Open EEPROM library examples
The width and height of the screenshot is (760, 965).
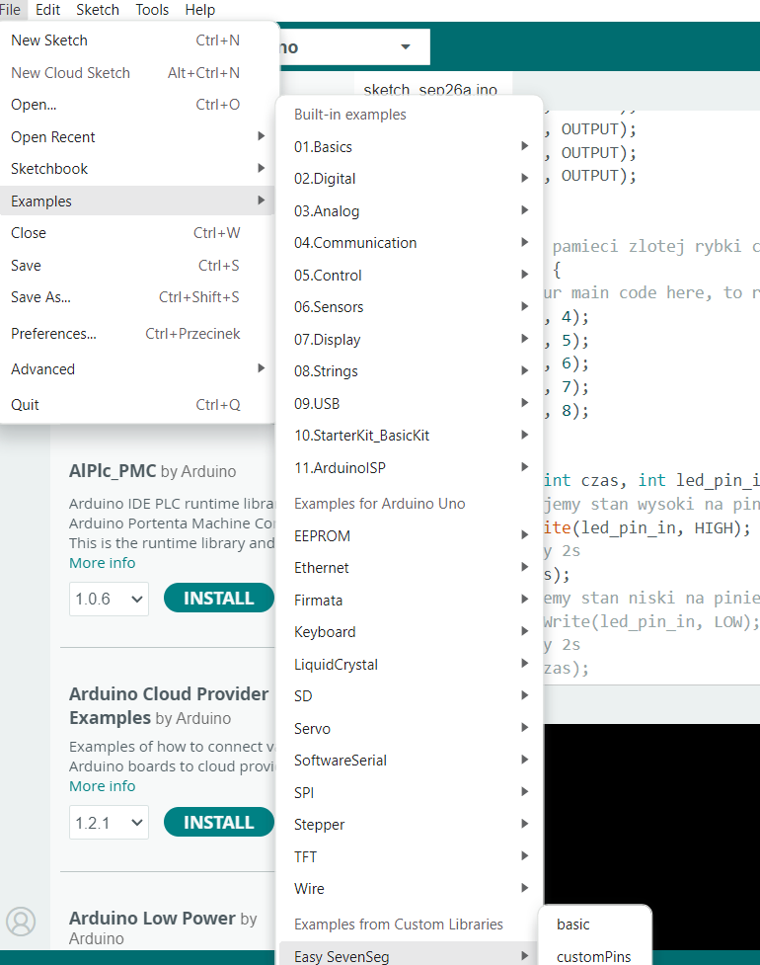point(411,536)
